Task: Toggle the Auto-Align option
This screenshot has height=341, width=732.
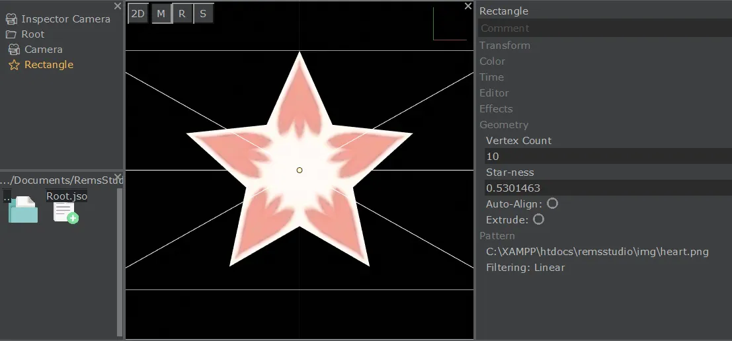Action: [x=552, y=204]
